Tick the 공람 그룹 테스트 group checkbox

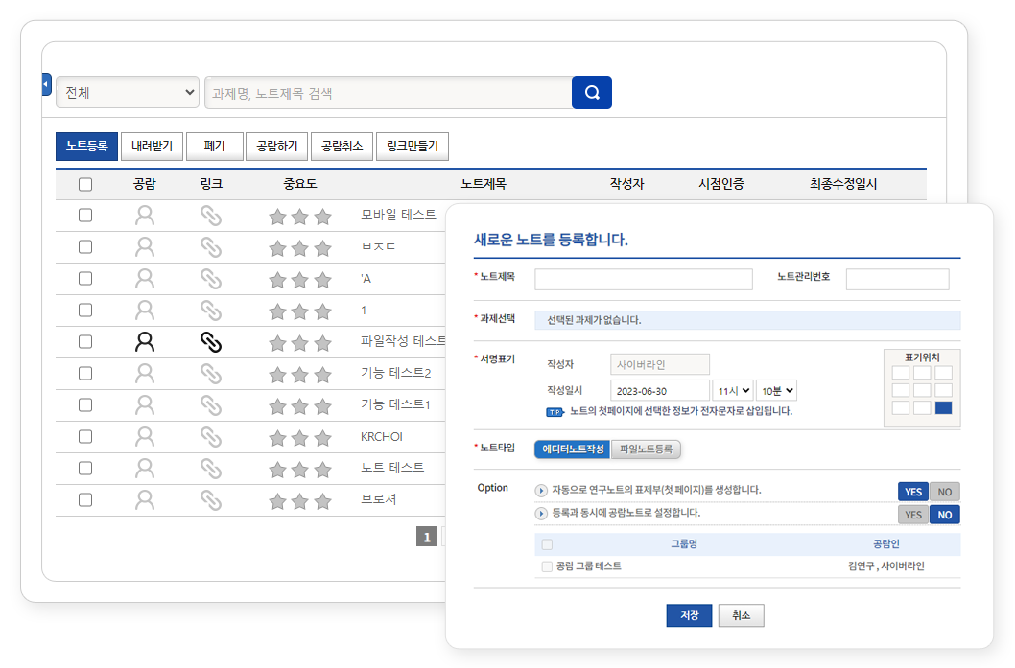(x=547, y=566)
